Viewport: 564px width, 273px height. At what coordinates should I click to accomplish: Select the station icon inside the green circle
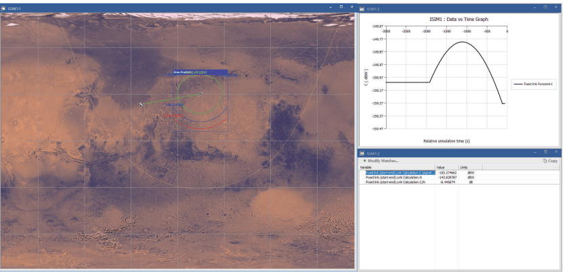point(199,94)
